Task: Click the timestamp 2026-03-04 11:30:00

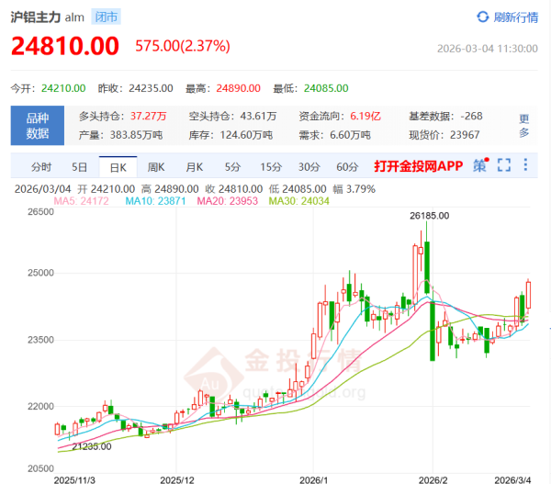Action: (488, 49)
